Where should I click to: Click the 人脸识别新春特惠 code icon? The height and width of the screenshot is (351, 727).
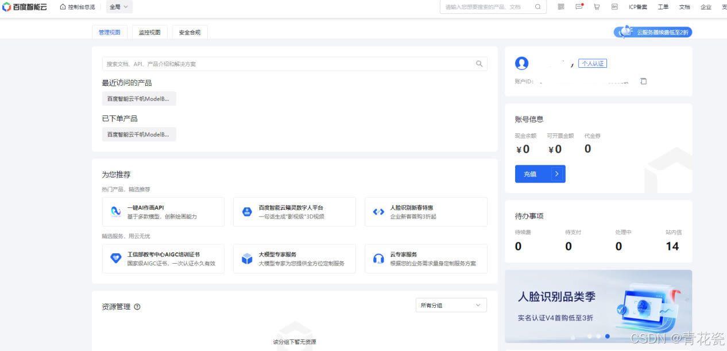[378, 212]
